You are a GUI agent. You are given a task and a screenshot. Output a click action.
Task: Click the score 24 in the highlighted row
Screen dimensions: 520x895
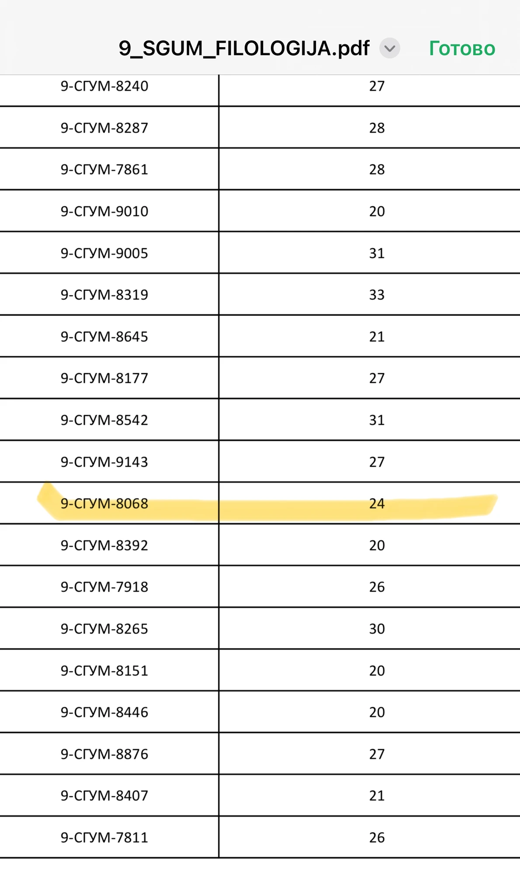pos(377,503)
